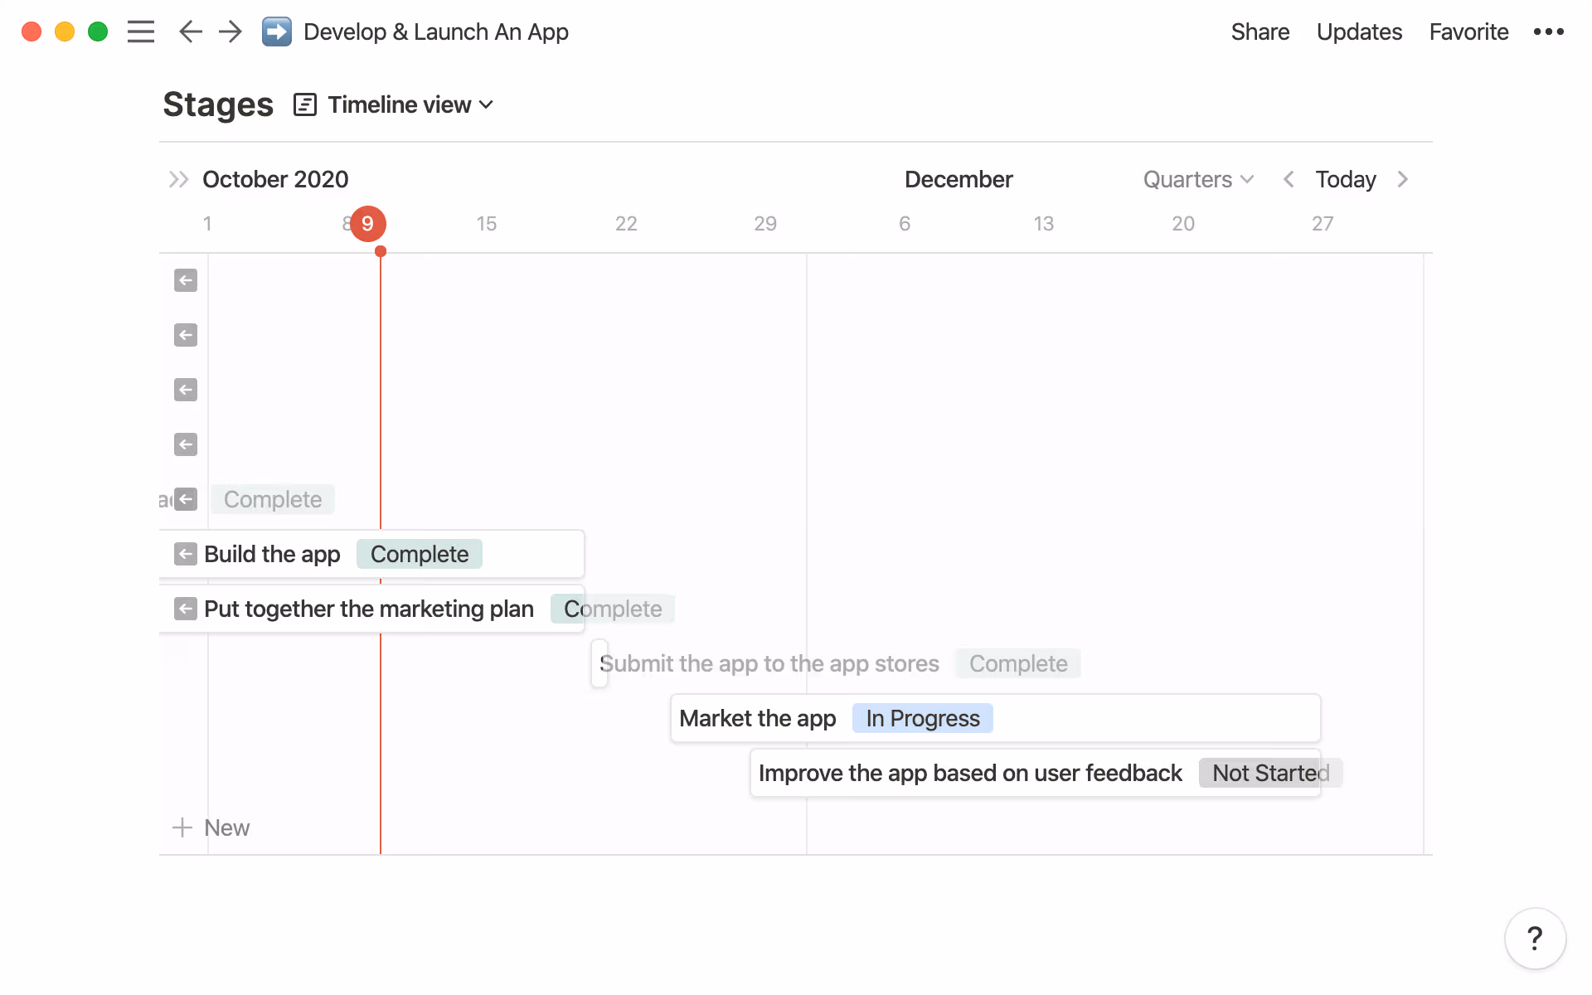The width and height of the screenshot is (1592, 995).
Task: Change timeline scale with the Quarters dropdown
Action: coord(1197,179)
